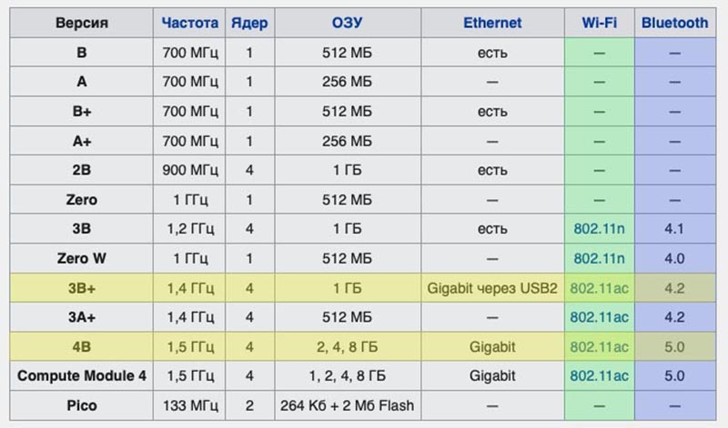This screenshot has height=428, width=728.
Task: Click the "2, 4, 8 ГБ" RAM cell
Action: (x=347, y=347)
